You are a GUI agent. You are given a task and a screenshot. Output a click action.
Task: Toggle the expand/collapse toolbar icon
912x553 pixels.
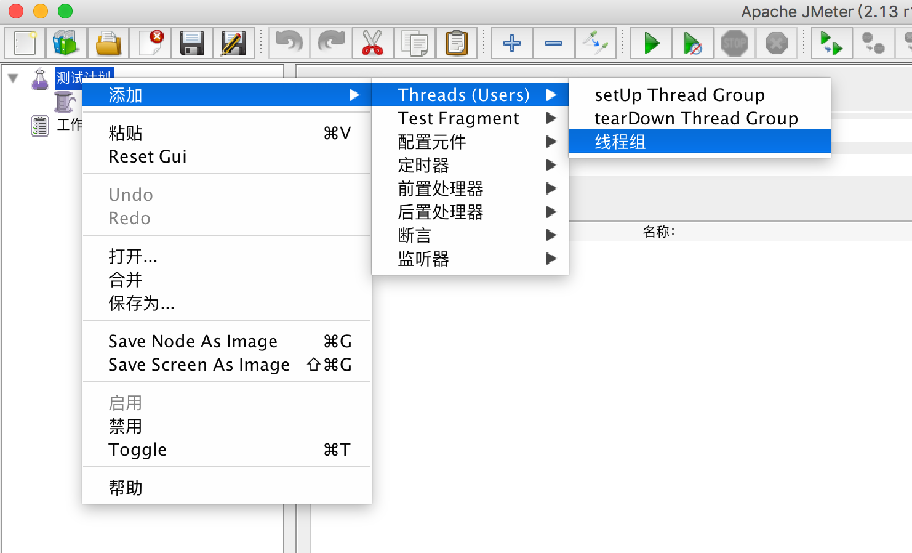(x=595, y=44)
